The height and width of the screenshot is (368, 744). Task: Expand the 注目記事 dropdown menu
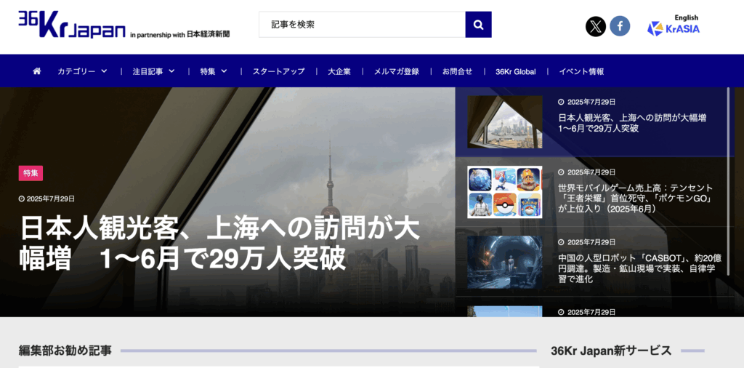tap(153, 71)
